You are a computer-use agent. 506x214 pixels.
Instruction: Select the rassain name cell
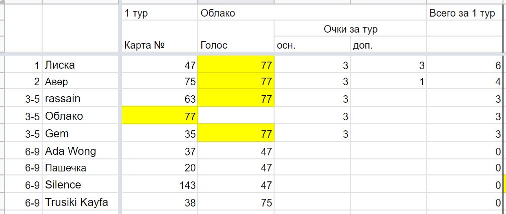pos(80,98)
